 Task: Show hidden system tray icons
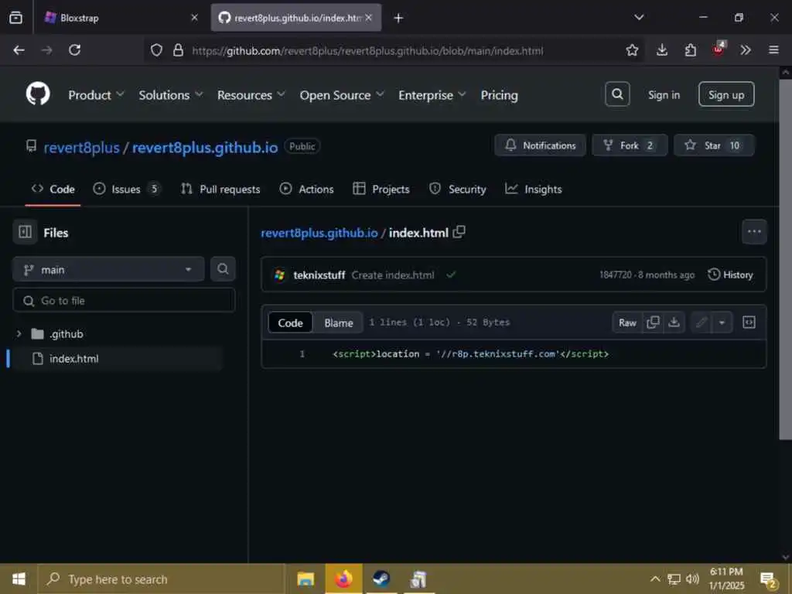pyautogui.click(x=654, y=579)
